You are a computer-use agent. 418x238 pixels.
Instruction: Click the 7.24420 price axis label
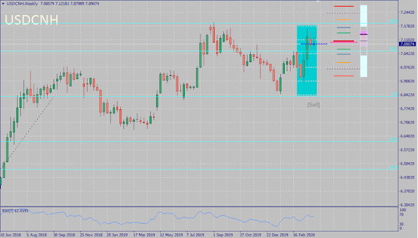click(x=408, y=12)
